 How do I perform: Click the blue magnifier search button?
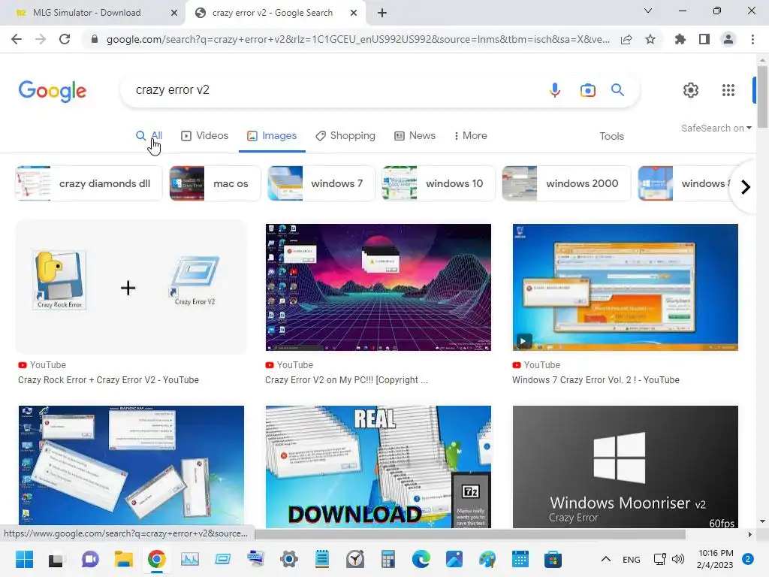[x=617, y=90]
